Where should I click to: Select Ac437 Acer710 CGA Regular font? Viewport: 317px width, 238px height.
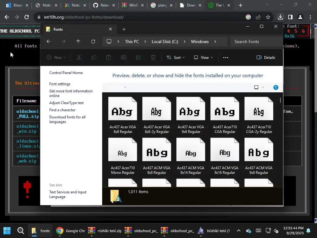225,115
